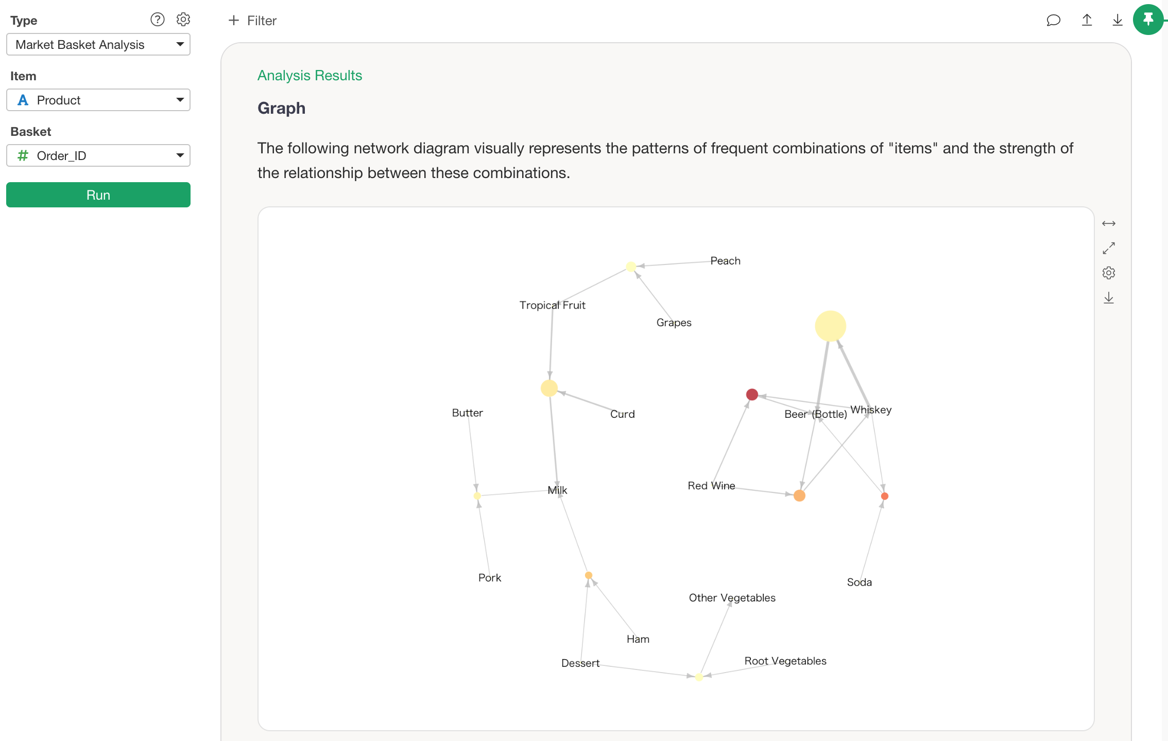The height and width of the screenshot is (741, 1168).
Task: Open the Product item dropdown
Action: [98, 100]
